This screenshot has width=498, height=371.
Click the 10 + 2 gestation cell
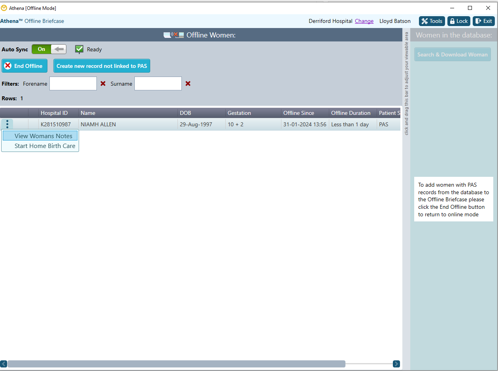point(253,124)
